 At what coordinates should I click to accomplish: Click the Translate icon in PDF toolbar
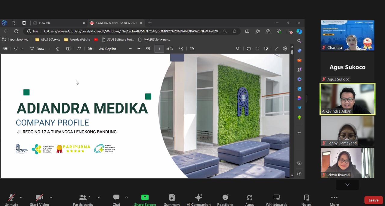coord(90,49)
